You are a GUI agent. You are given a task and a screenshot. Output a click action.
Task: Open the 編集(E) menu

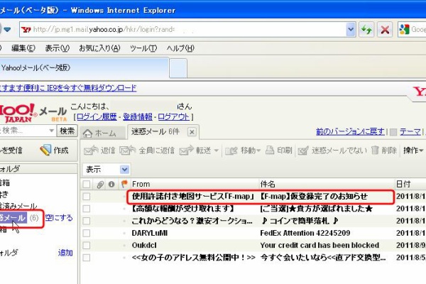[23, 48]
